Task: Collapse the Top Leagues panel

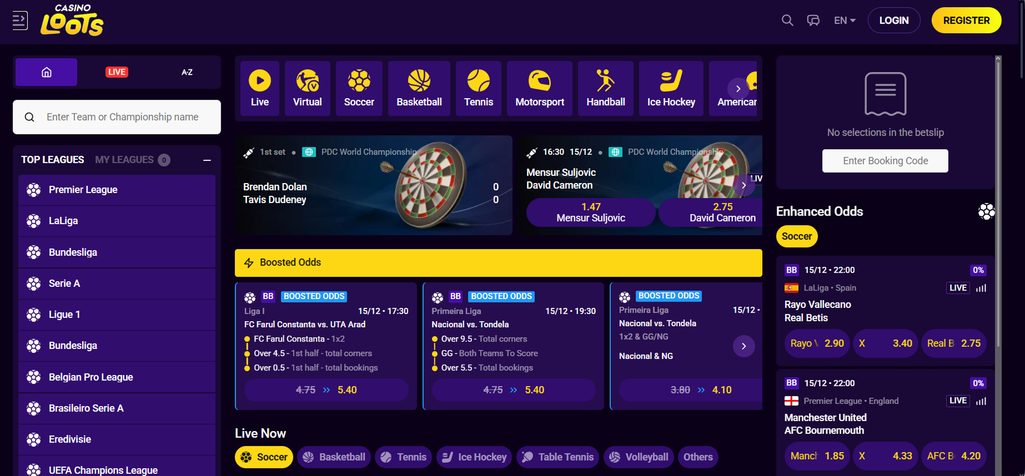Action: pyautogui.click(x=207, y=160)
